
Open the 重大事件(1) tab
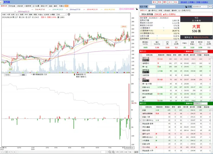pos(153,10)
